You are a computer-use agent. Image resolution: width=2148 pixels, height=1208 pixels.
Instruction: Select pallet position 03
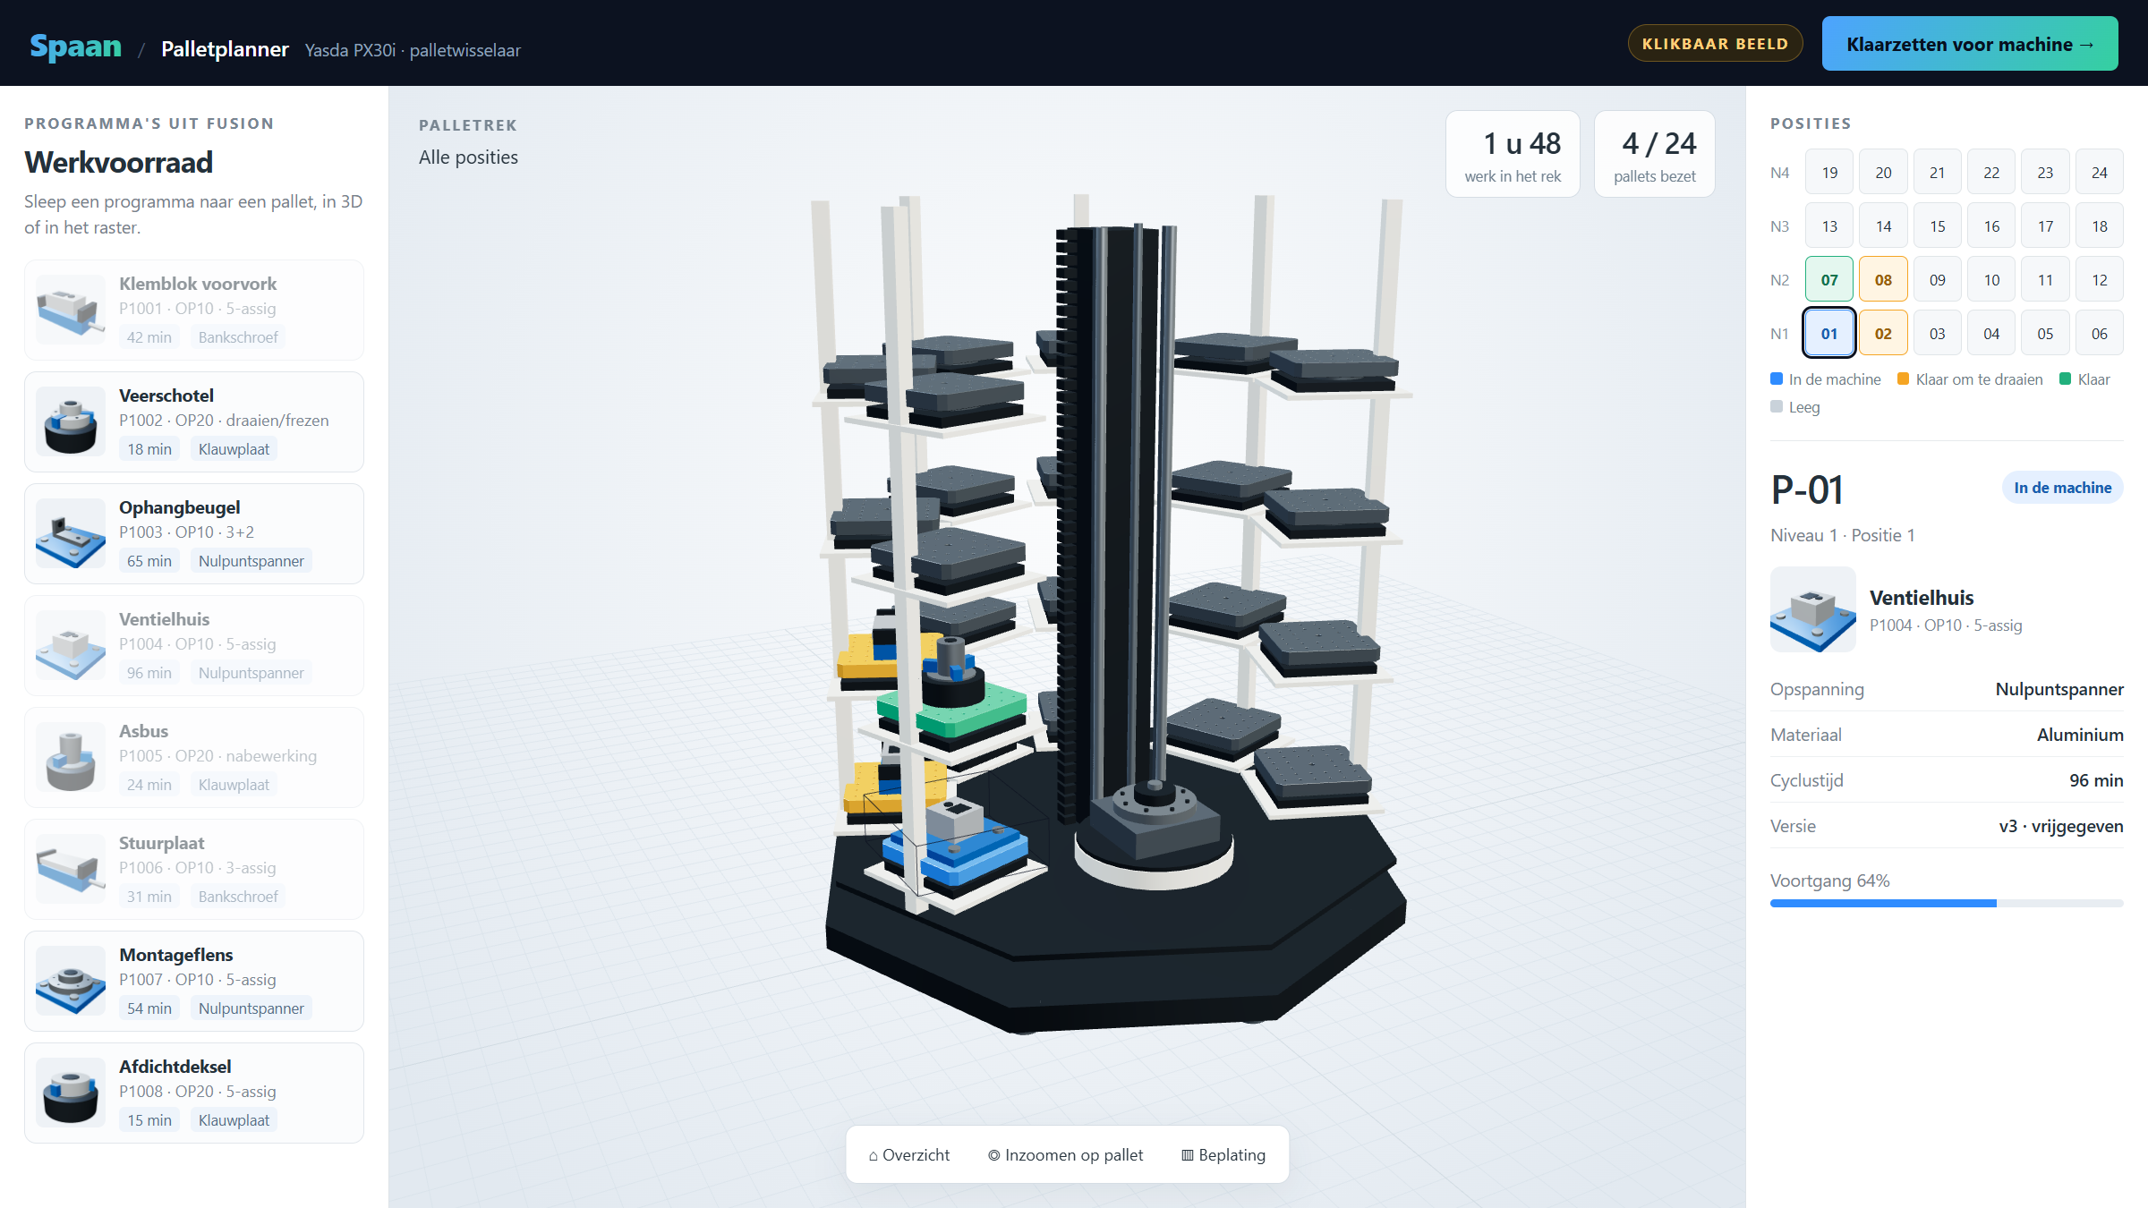(1938, 333)
